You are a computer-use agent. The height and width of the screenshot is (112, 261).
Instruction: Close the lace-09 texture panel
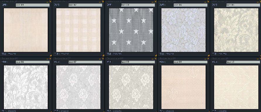[208, 59]
